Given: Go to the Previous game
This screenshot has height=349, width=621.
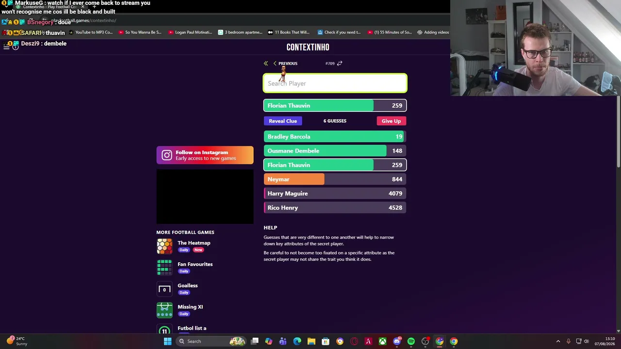Looking at the screenshot, I should [285, 63].
